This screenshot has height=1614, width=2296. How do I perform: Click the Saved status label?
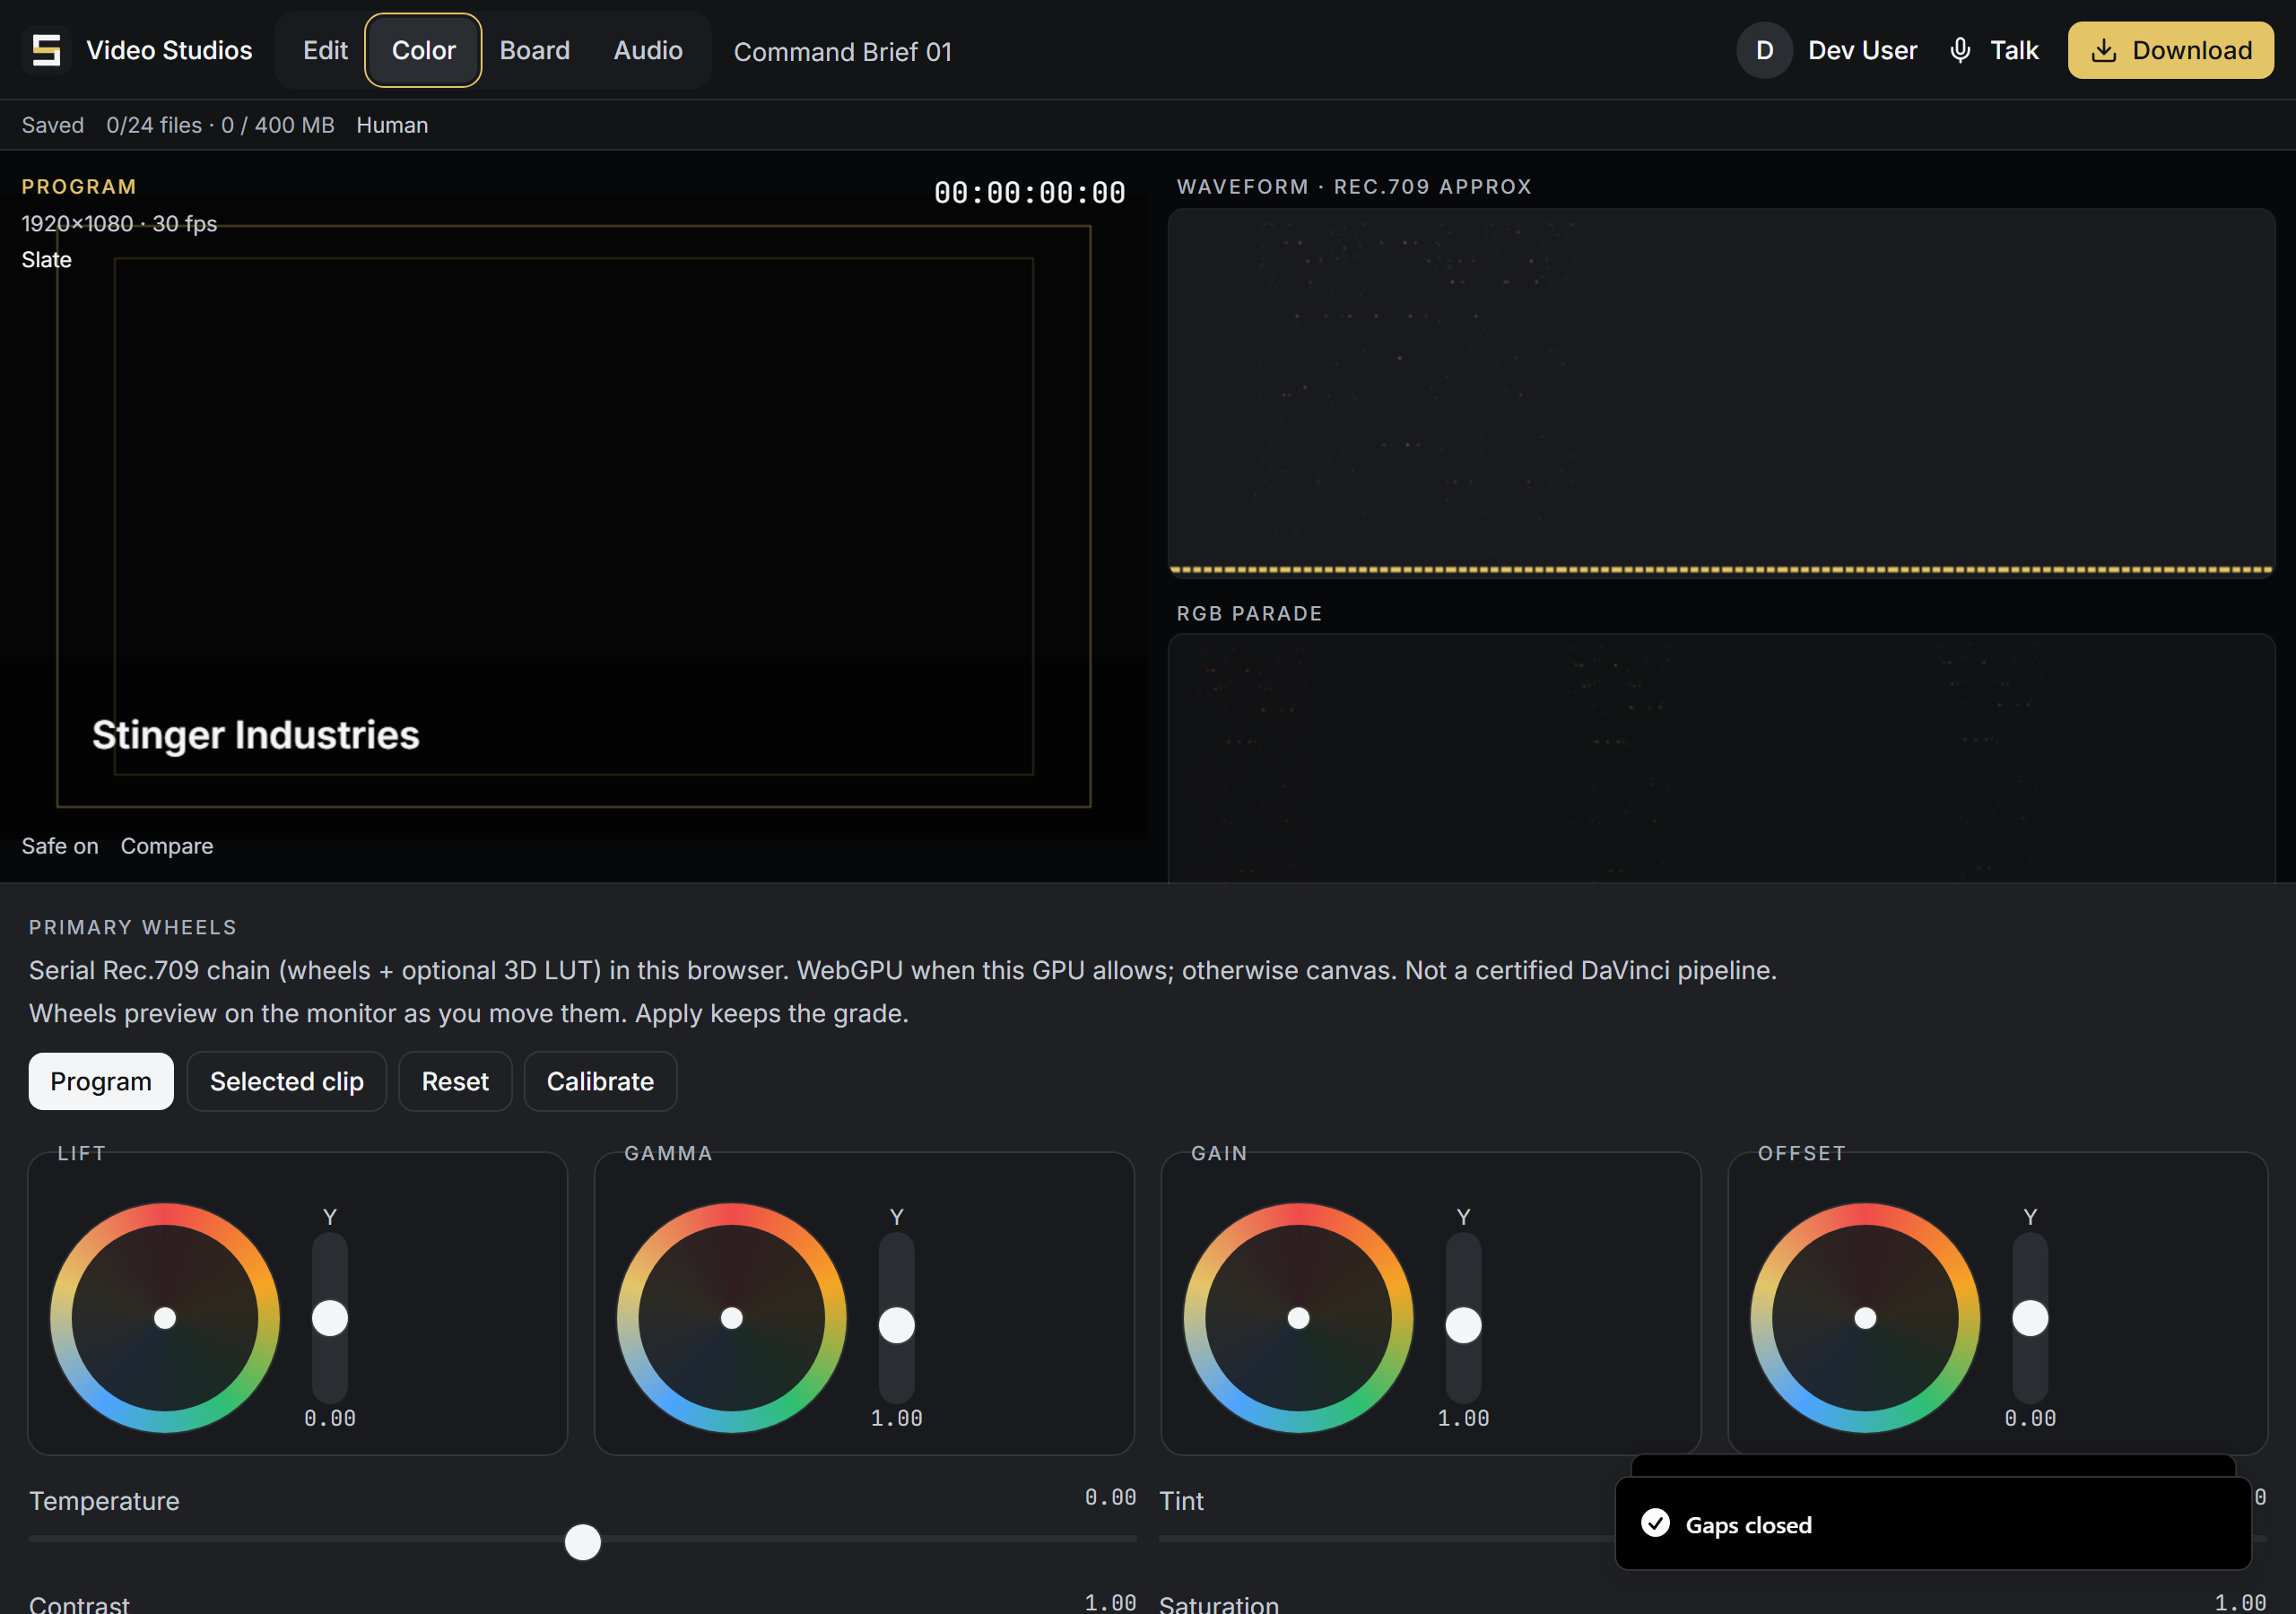tap(53, 125)
